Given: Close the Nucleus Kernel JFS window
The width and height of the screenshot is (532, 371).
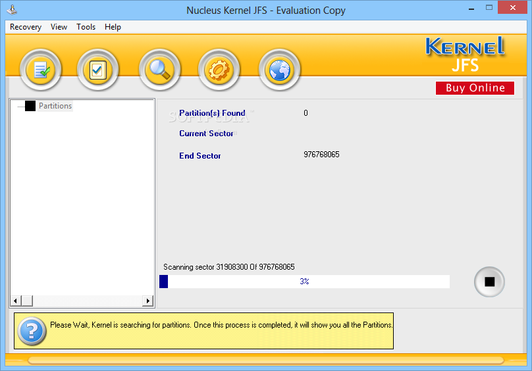Looking at the screenshot, I should tap(512, 7).
